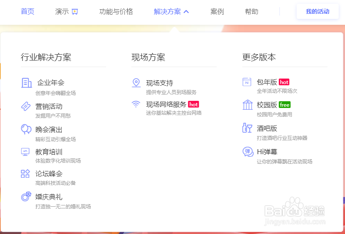345x234 pixels.
Task: Click the free badge next to 校园版
Action: (x=285, y=105)
